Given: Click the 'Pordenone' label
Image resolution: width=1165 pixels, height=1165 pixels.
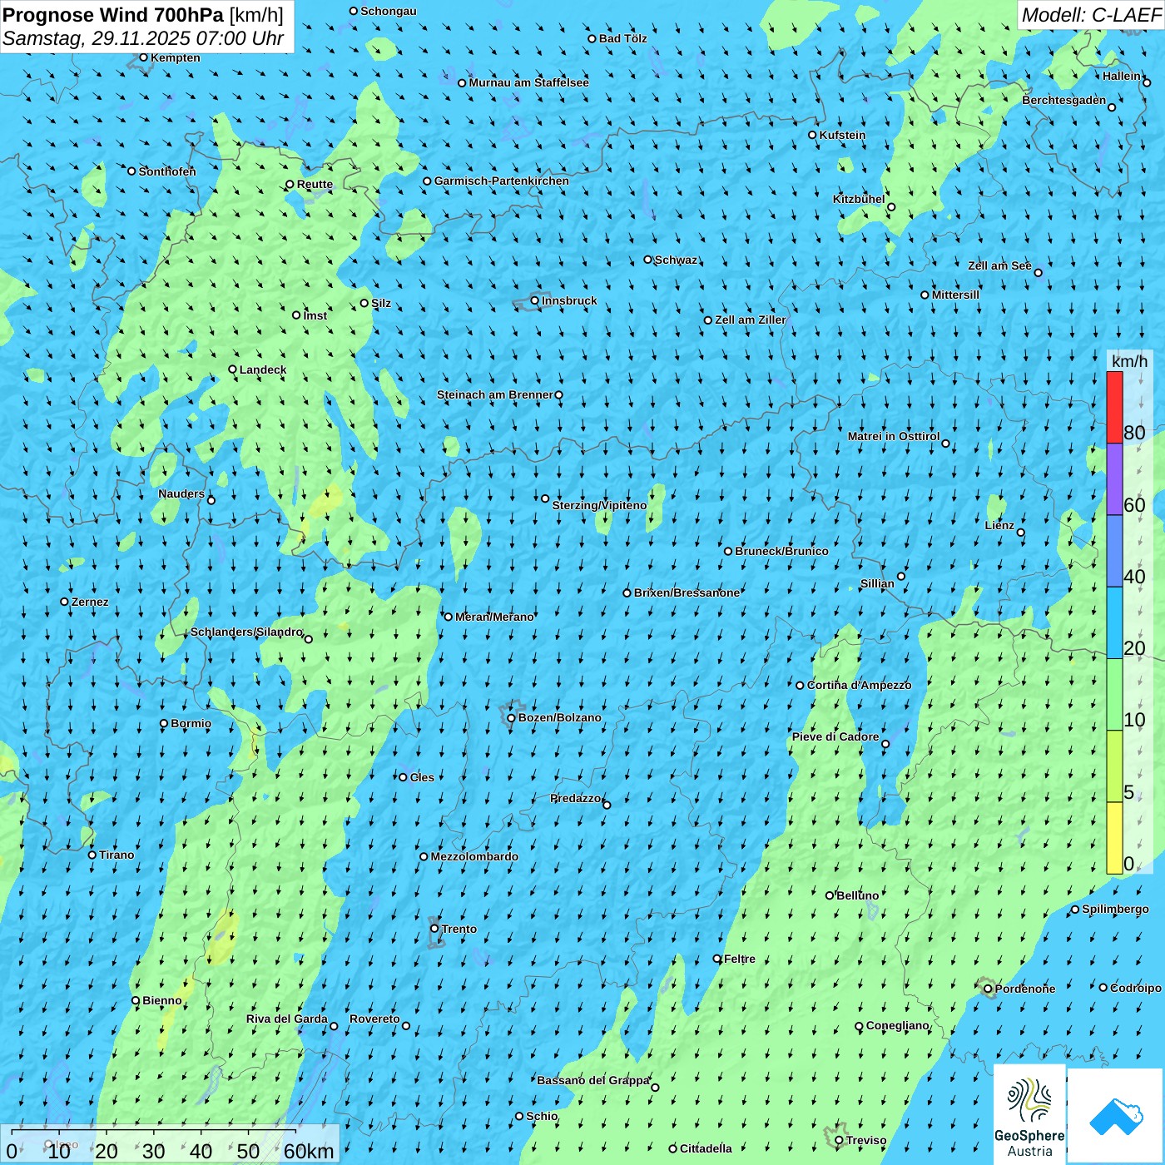Looking at the screenshot, I should point(1025,989).
